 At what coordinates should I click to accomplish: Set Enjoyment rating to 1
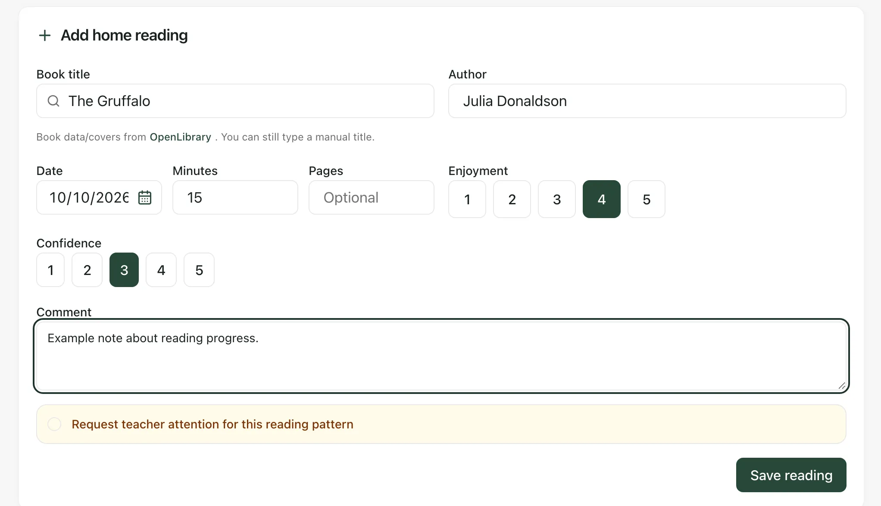(x=467, y=199)
